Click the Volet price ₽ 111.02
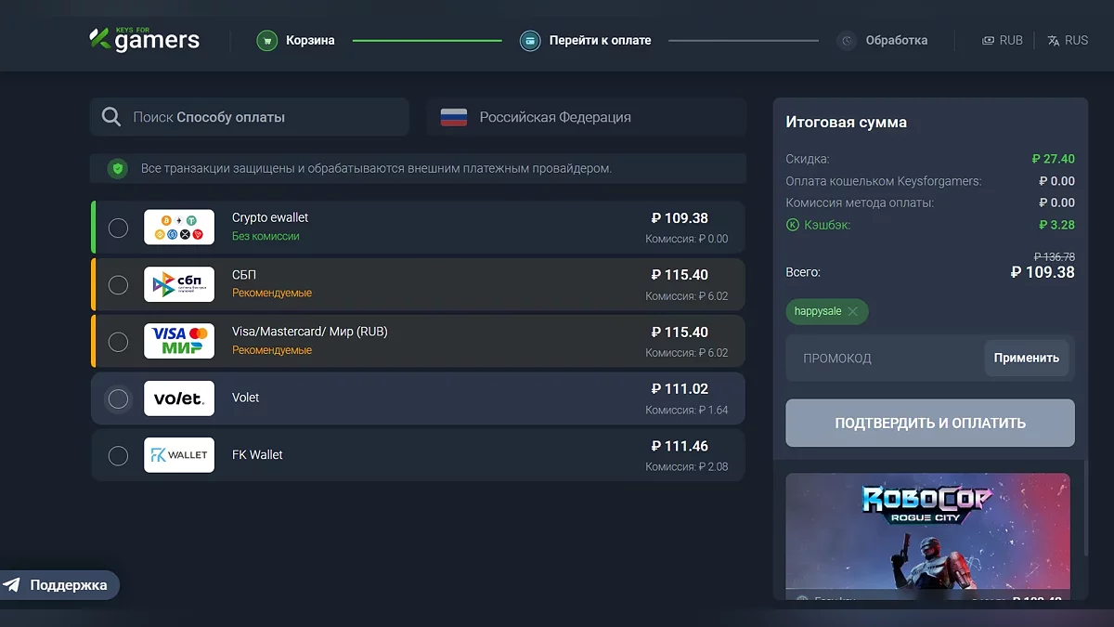1114x627 pixels. [x=680, y=389]
